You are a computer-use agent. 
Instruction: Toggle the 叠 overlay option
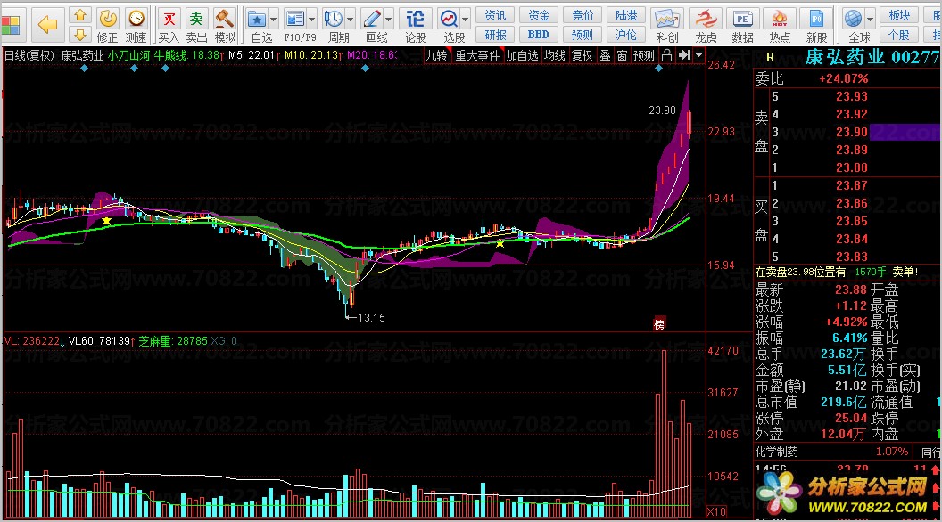pyautogui.click(x=605, y=55)
